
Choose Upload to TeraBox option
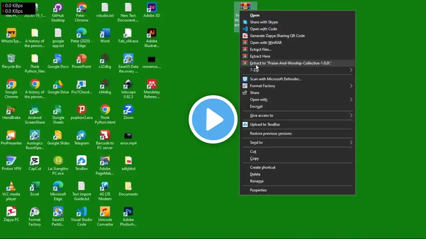(265, 124)
